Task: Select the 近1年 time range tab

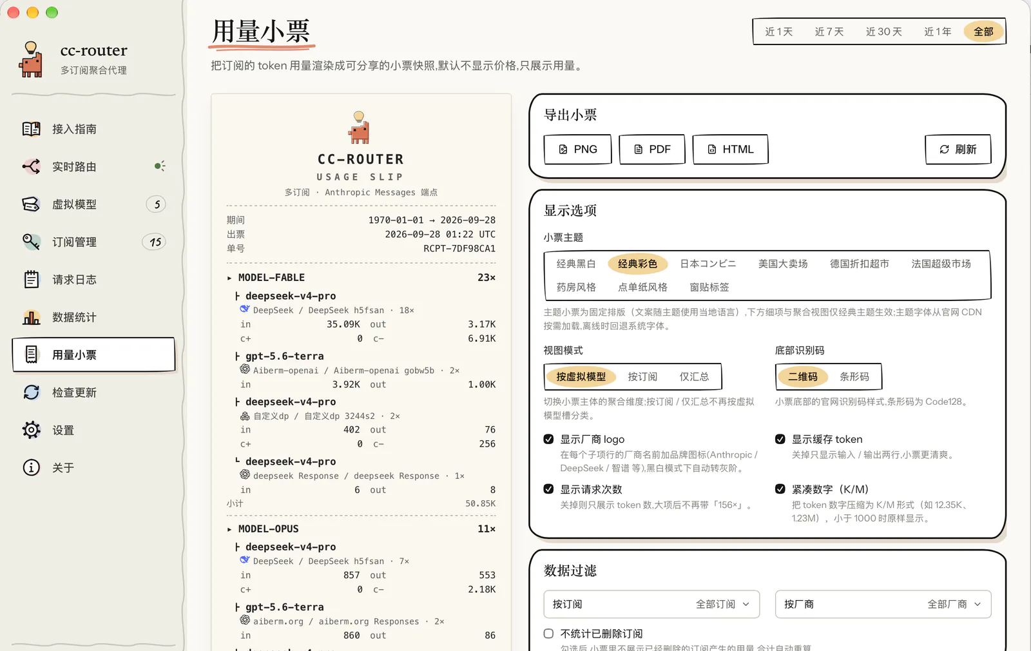Action: tap(938, 32)
